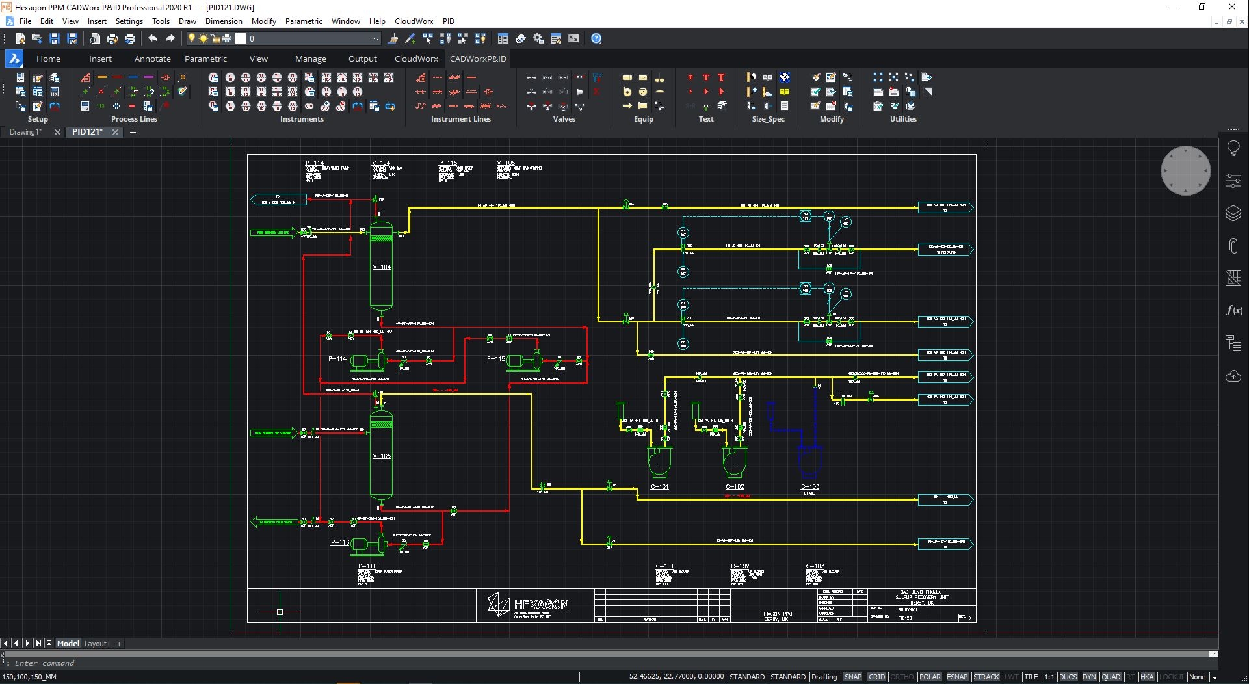The image size is (1249, 684).
Task: Click the blue Help question mark icon
Action: point(596,39)
